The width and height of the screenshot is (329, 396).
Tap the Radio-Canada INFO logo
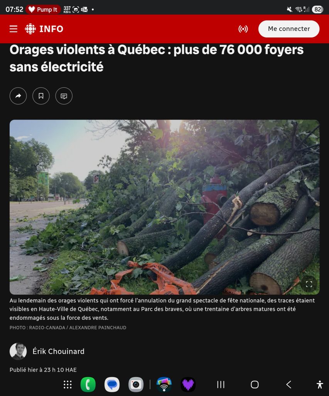click(44, 29)
